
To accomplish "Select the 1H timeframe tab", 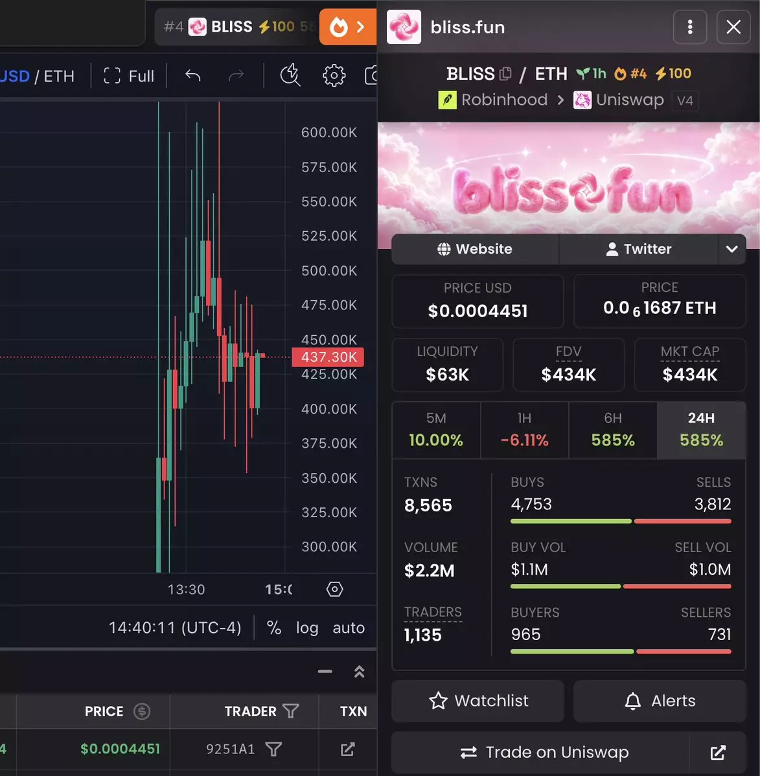I will (524, 430).
